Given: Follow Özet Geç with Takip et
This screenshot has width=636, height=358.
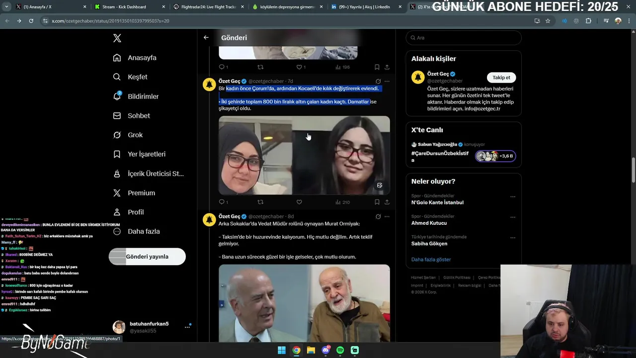Looking at the screenshot, I should (501, 78).
